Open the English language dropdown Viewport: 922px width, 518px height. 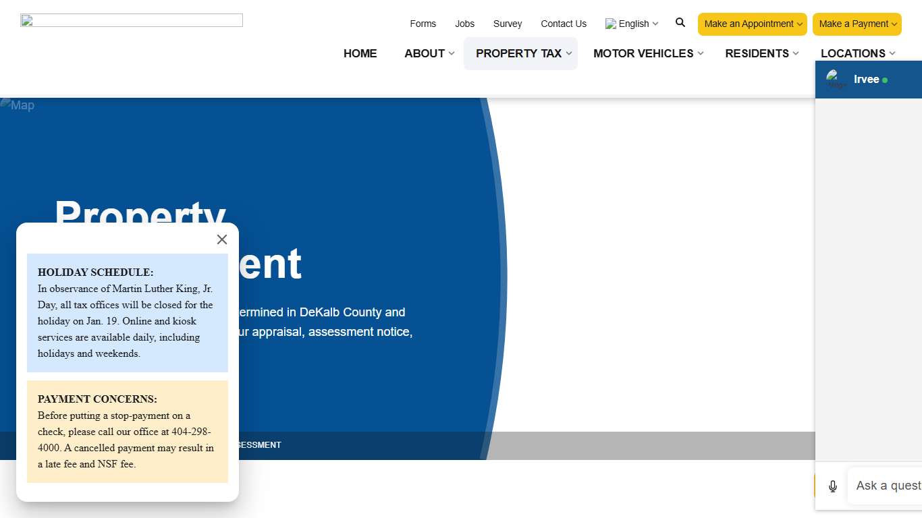(x=654, y=24)
